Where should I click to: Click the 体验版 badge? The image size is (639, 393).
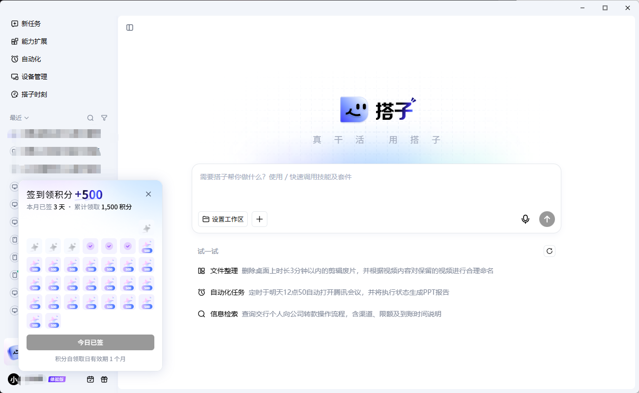57,379
